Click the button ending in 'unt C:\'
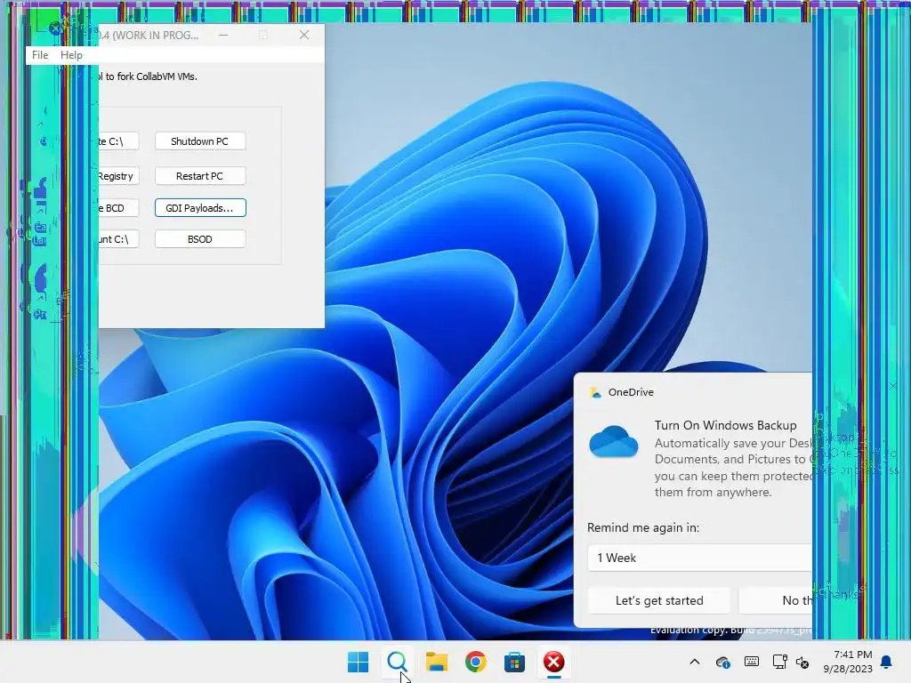Viewport: 911px width, 683px height. click(118, 239)
